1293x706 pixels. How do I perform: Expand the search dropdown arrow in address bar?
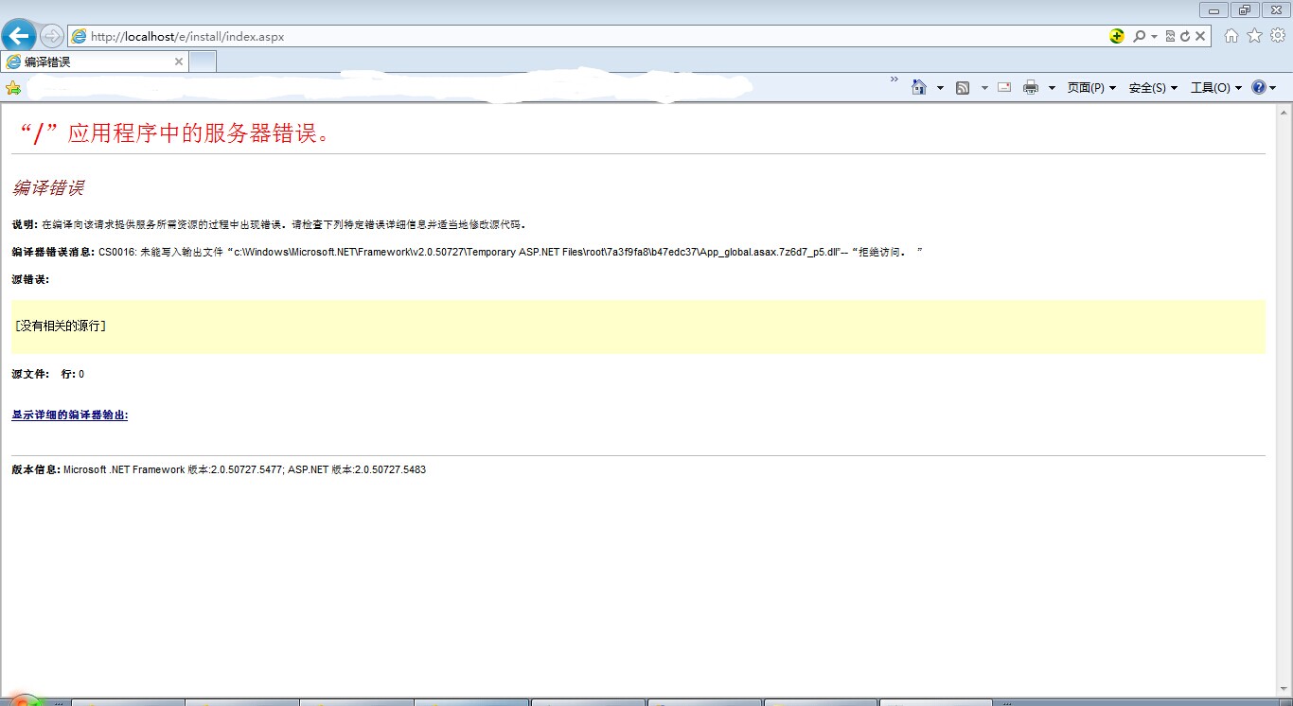click(1155, 37)
